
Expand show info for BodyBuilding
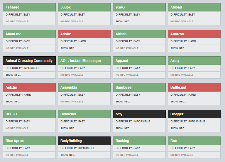(68, 155)
